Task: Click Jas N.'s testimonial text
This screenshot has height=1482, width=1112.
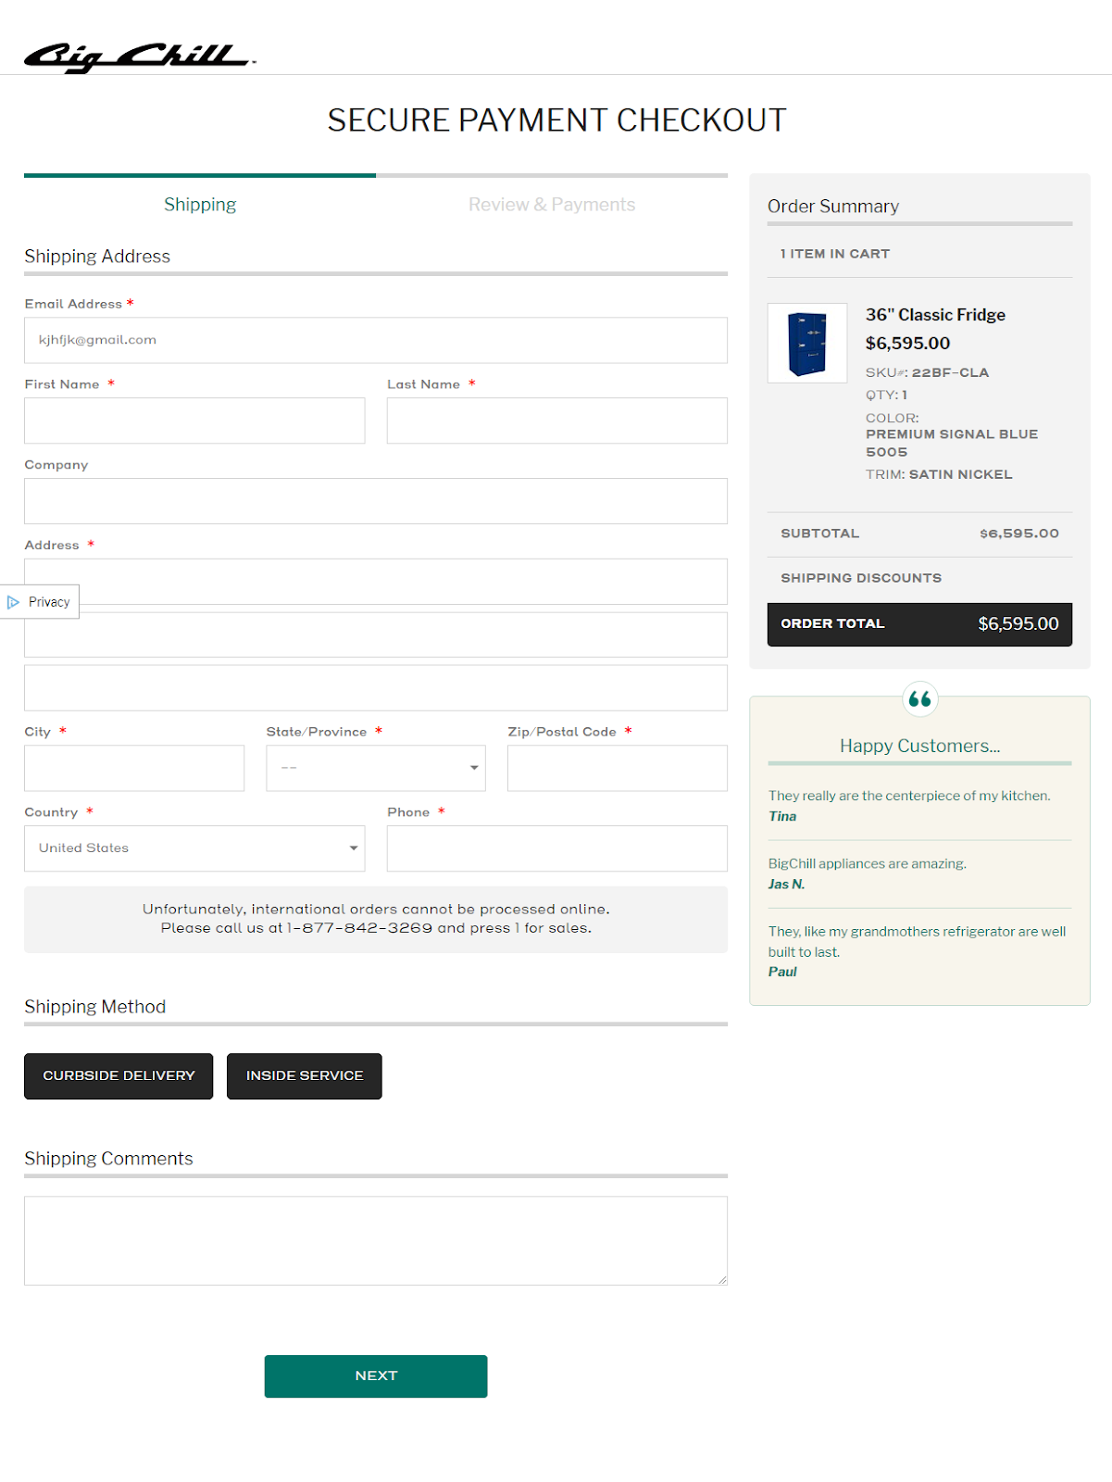Action: (867, 863)
